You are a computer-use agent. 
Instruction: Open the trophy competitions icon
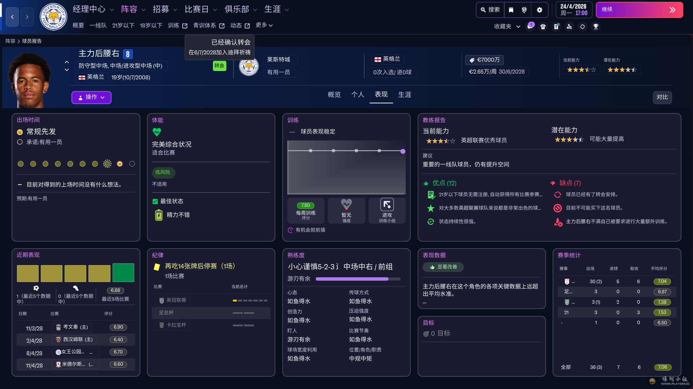pos(596,27)
